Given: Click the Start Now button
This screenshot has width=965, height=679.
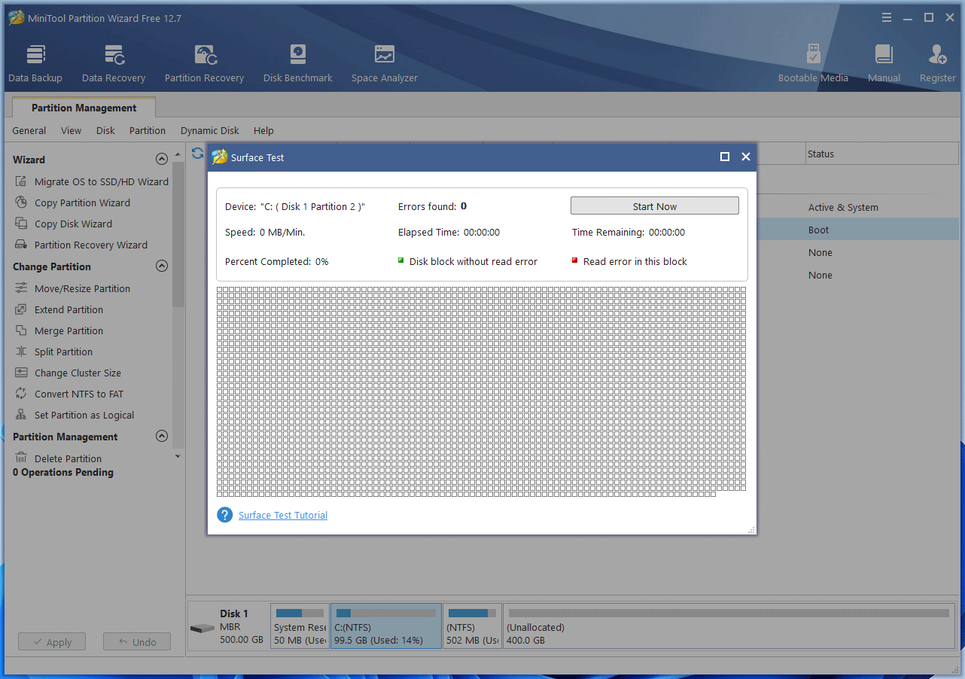Looking at the screenshot, I should [x=655, y=206].
